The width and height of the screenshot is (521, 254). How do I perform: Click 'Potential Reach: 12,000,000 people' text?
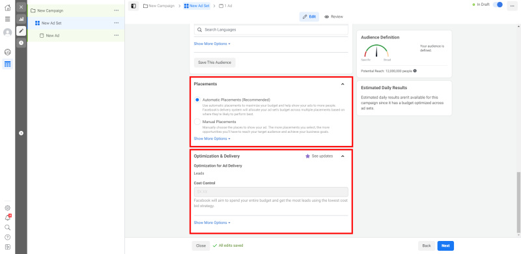(x=386, y=71)
